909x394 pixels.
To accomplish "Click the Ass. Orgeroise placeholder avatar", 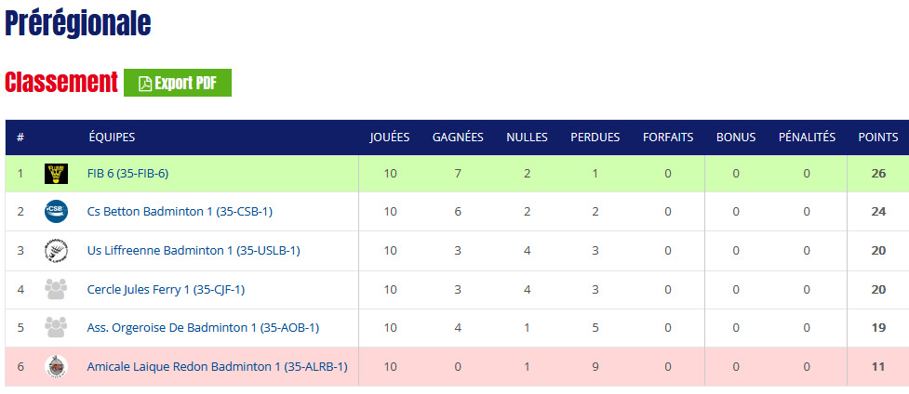I will [x=56, y=327].
